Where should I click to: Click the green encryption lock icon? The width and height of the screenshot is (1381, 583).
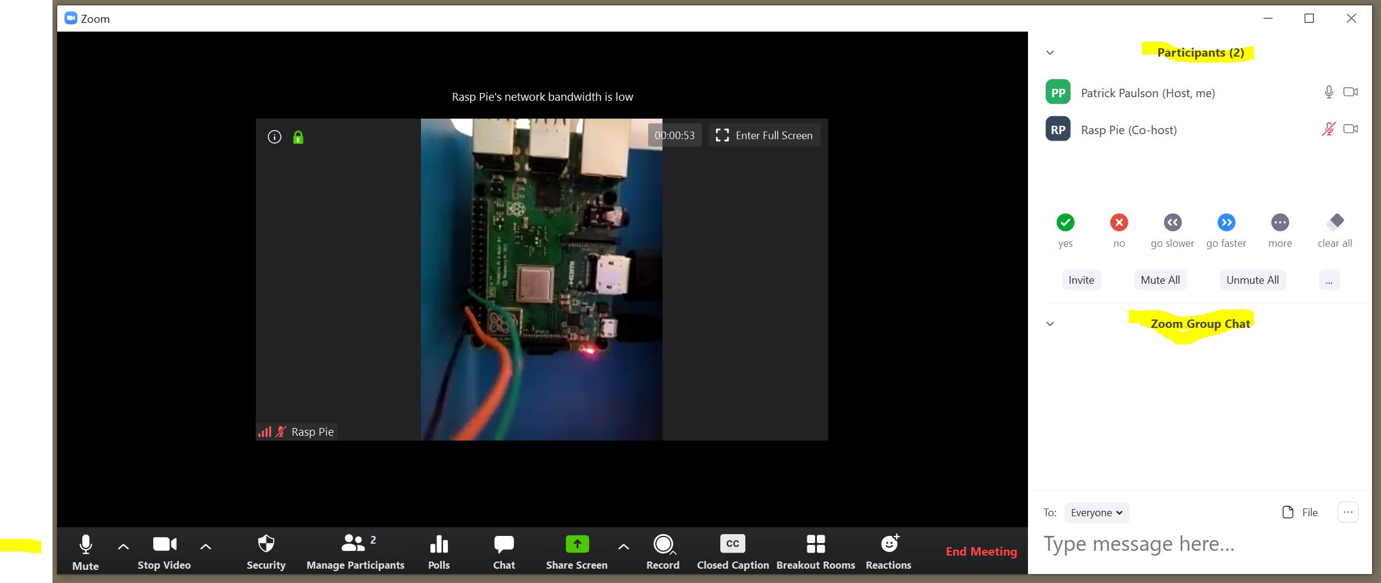298,138
